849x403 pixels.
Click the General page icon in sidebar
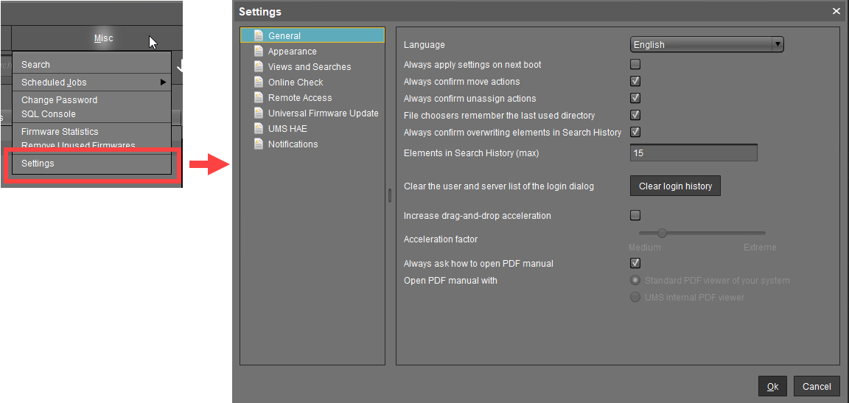pyautogui.click(x=259, y=35)
